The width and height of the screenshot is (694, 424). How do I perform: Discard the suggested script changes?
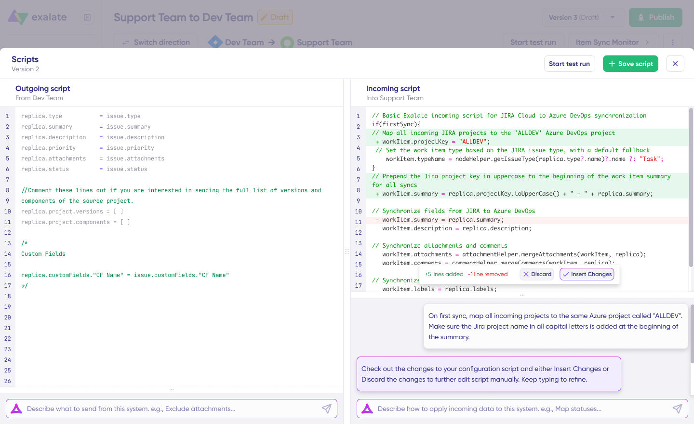(x=537, y=274)
